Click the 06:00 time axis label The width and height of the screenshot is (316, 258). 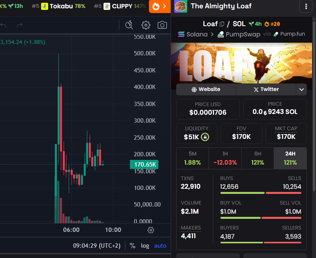[x=71, y=230]
